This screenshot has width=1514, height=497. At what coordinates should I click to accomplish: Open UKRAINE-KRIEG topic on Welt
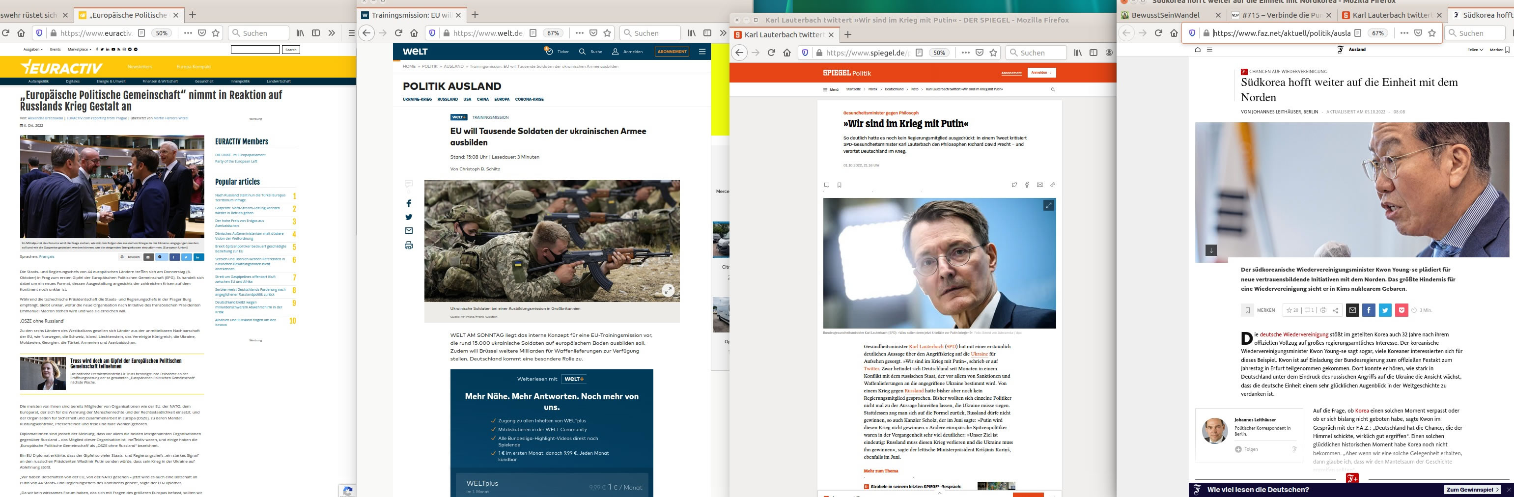(417, 99)
